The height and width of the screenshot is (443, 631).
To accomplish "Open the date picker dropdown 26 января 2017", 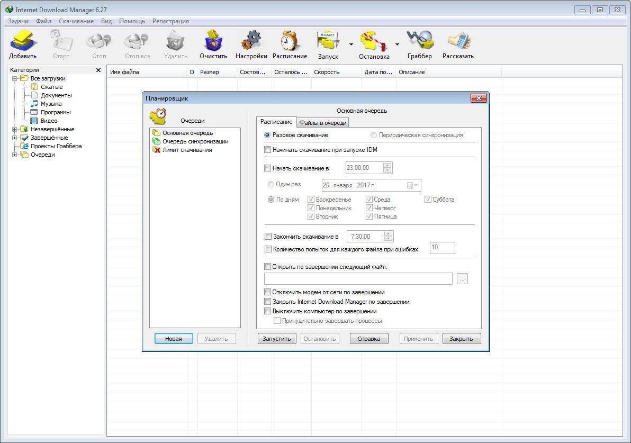I will click(x=412, y=185).
